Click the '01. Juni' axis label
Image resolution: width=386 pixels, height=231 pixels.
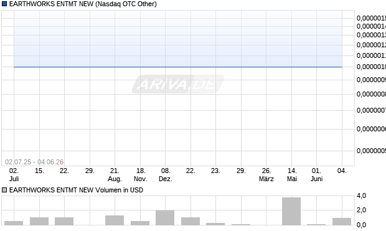coord(316,174)
